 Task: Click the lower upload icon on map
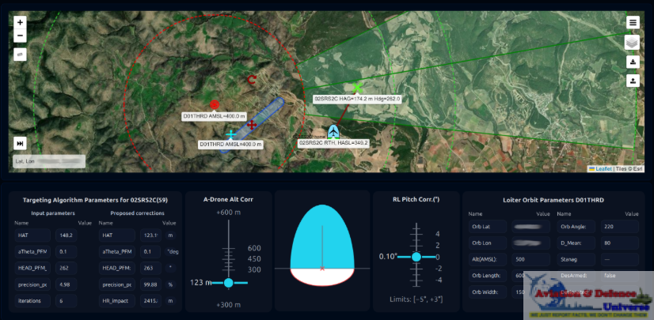click(x=633, y=81)
